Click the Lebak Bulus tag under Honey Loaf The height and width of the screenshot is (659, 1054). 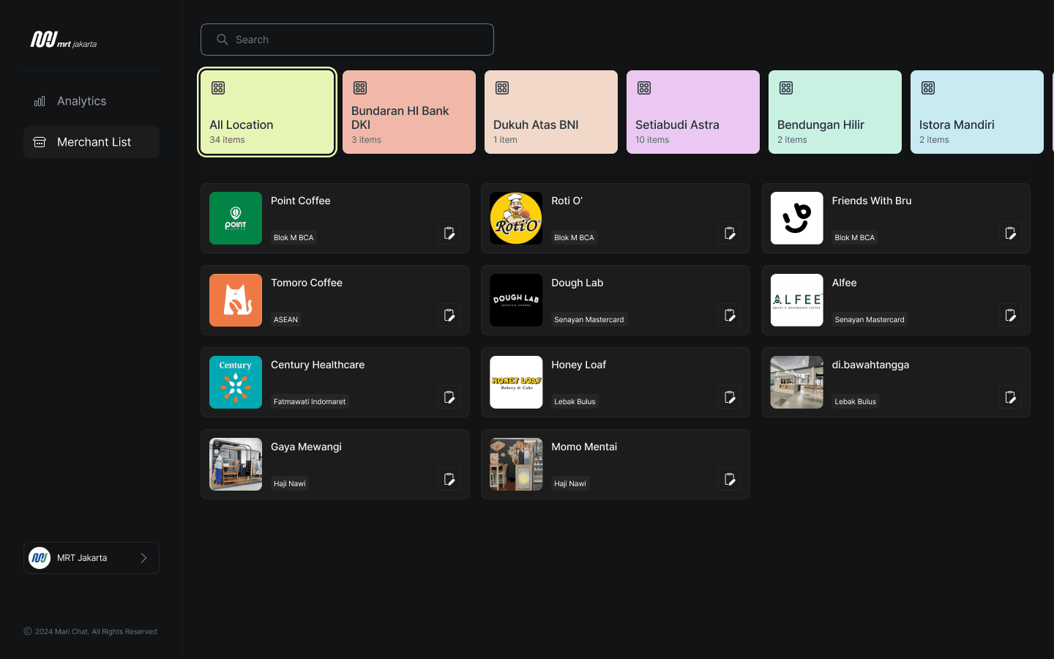point(575,401)
